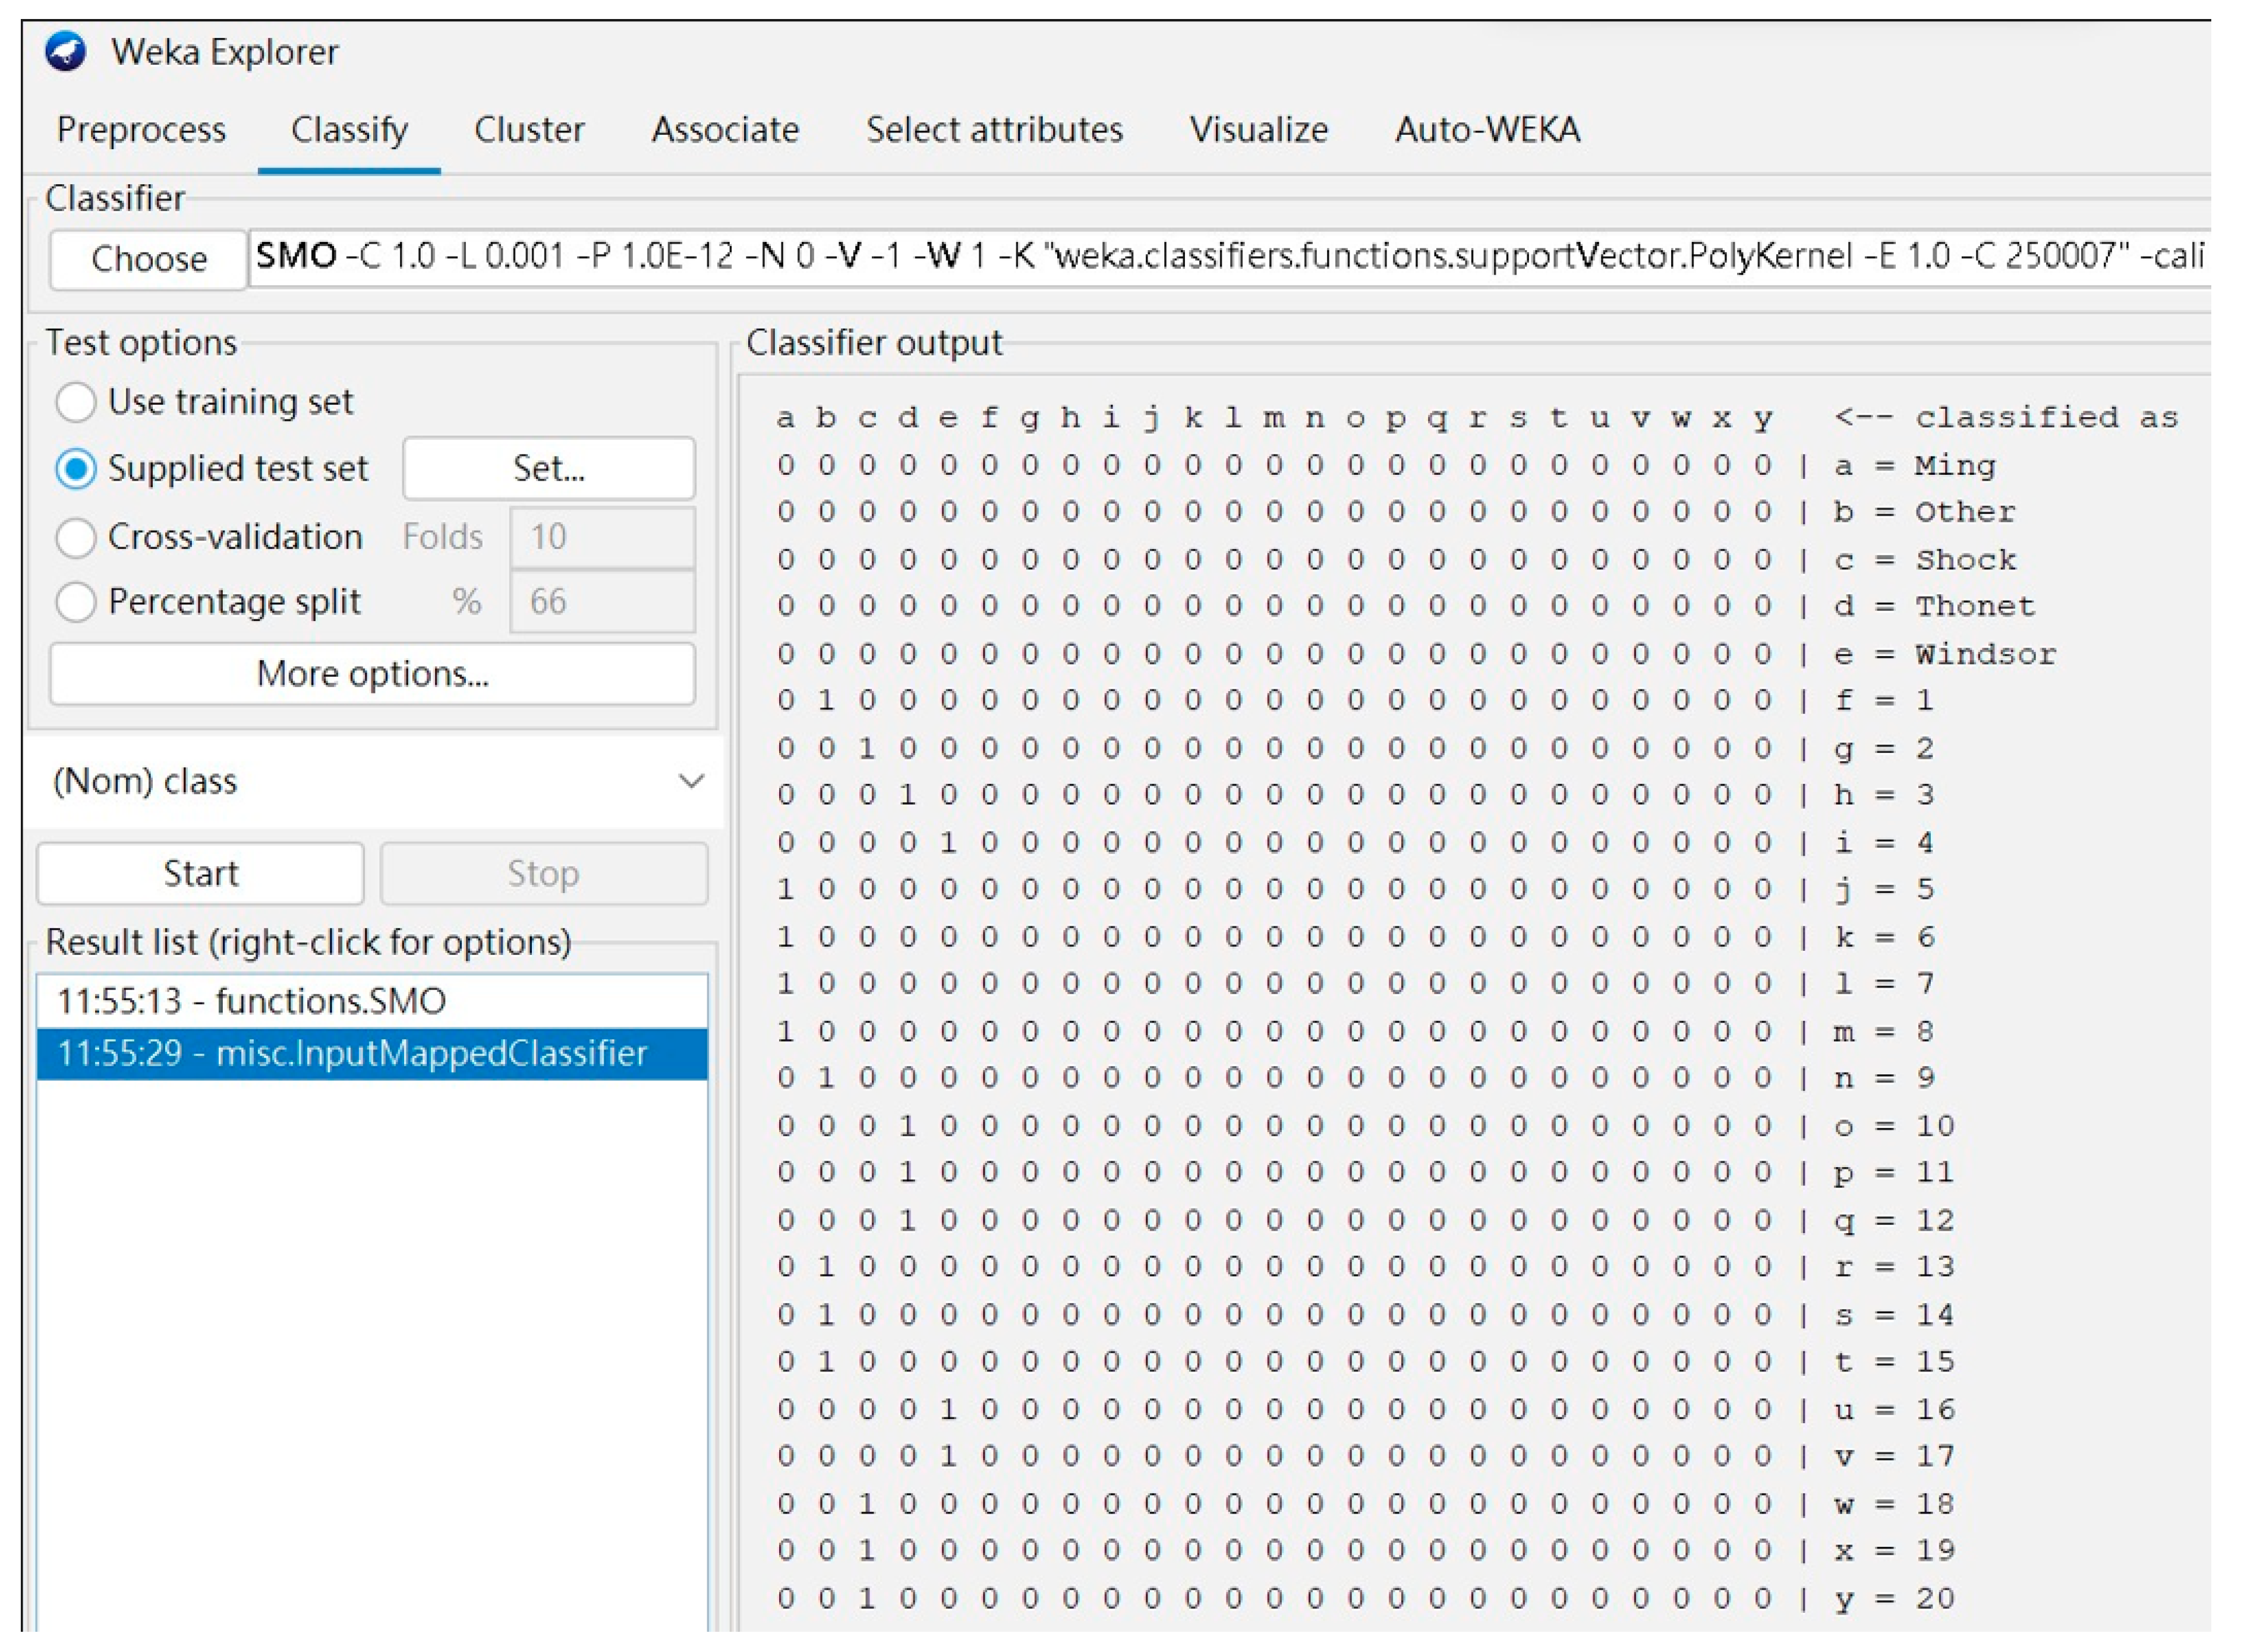Open the Cluster tab
The height and width of the screenshot is (1652, 2241).
click(x=528, y=130)
